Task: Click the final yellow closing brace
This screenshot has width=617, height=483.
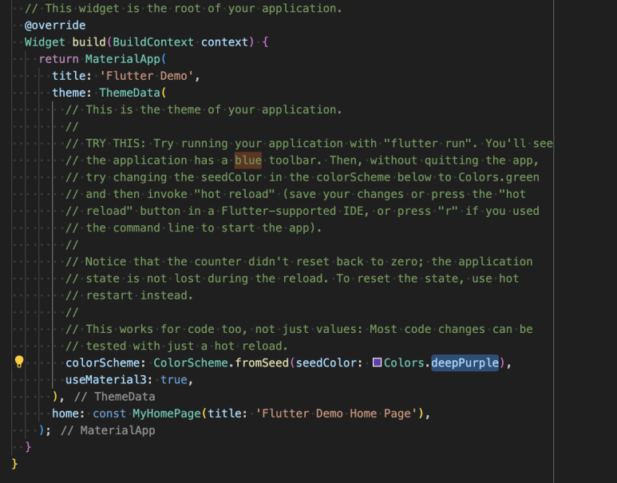Action: (14, 464)
